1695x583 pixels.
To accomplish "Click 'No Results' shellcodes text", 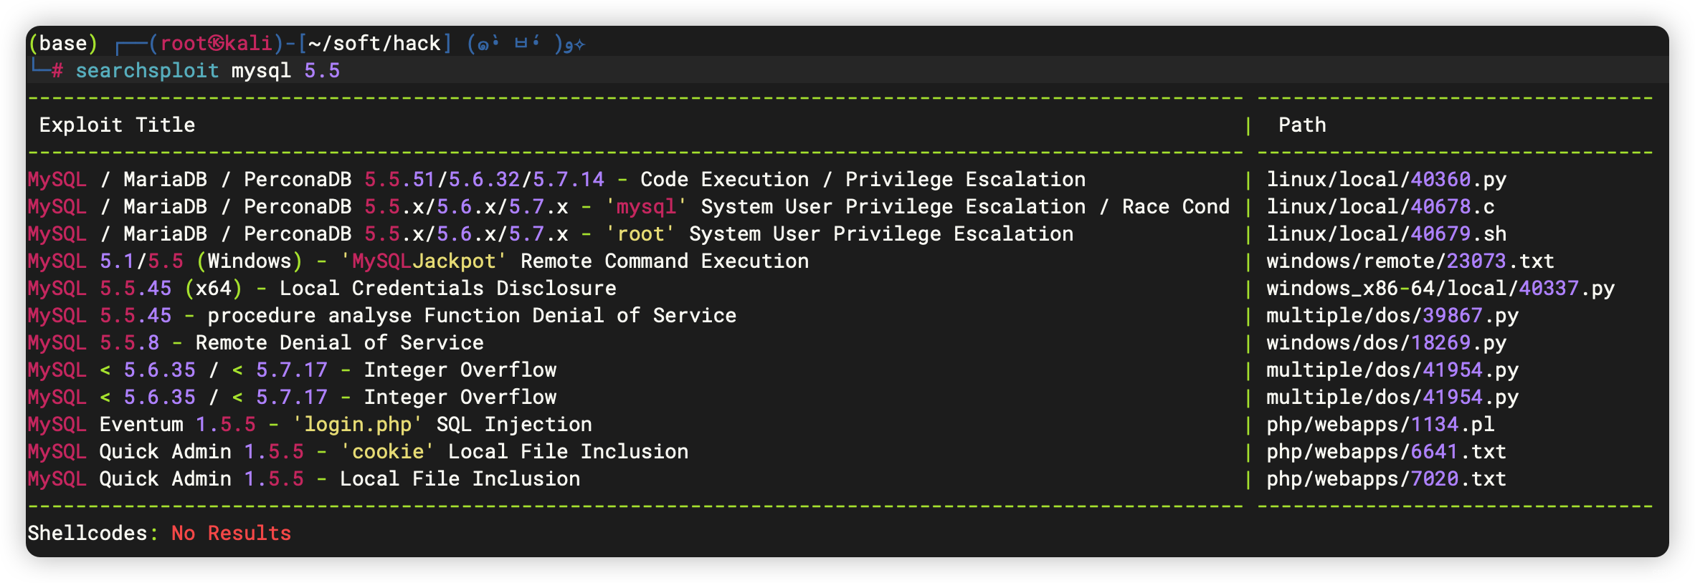I will 231,533.
